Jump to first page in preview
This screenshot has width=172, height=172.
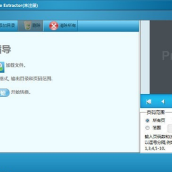point(149,102)
